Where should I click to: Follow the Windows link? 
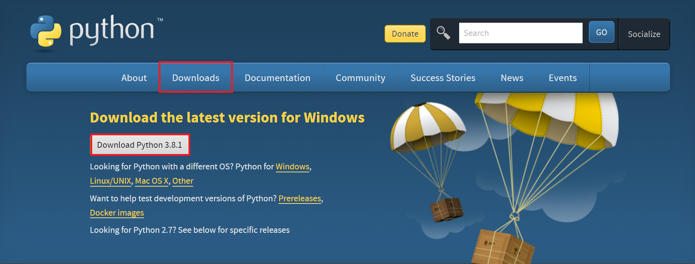point(292,166)
